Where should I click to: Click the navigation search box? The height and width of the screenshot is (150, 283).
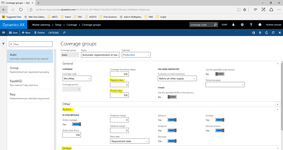pyautogui.click(x=201, y=25)
